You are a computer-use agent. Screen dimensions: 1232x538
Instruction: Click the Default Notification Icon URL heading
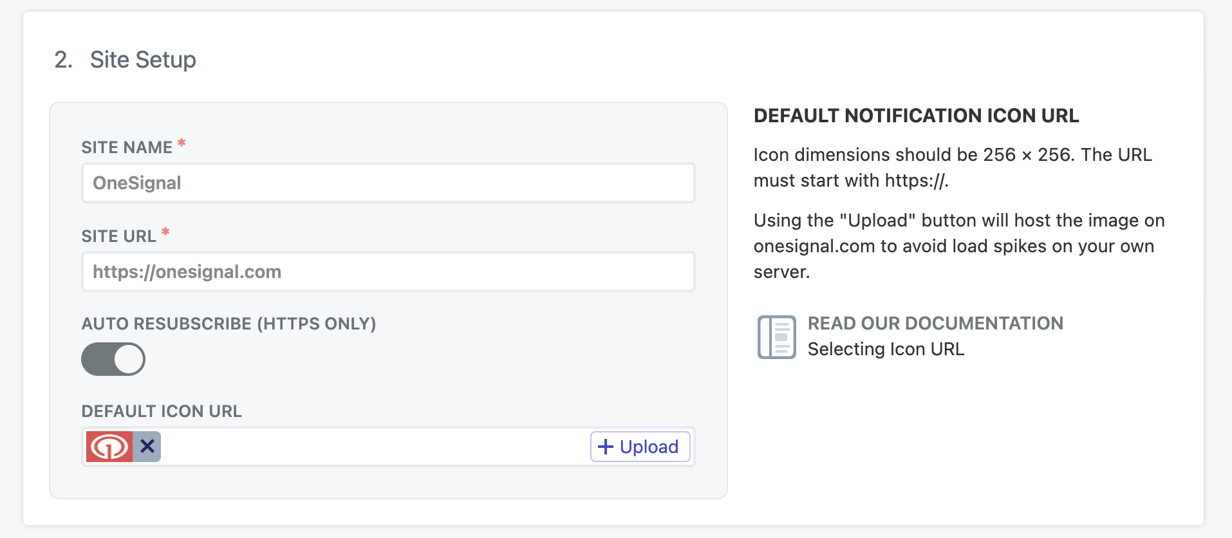[916, 116]
